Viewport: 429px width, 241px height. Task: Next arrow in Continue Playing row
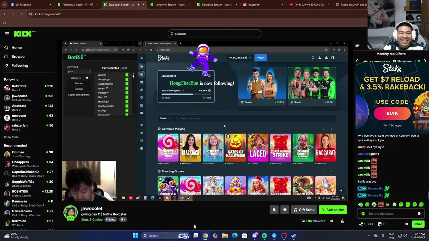click(331, 129)
